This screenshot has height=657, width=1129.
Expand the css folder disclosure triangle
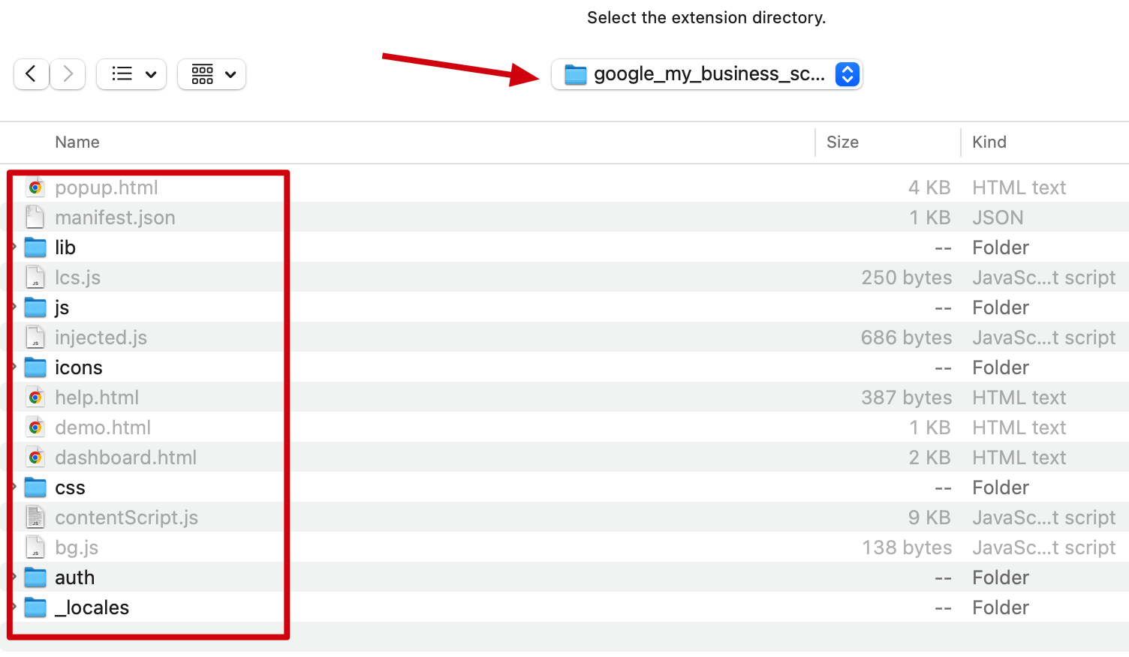coord(14,487)
